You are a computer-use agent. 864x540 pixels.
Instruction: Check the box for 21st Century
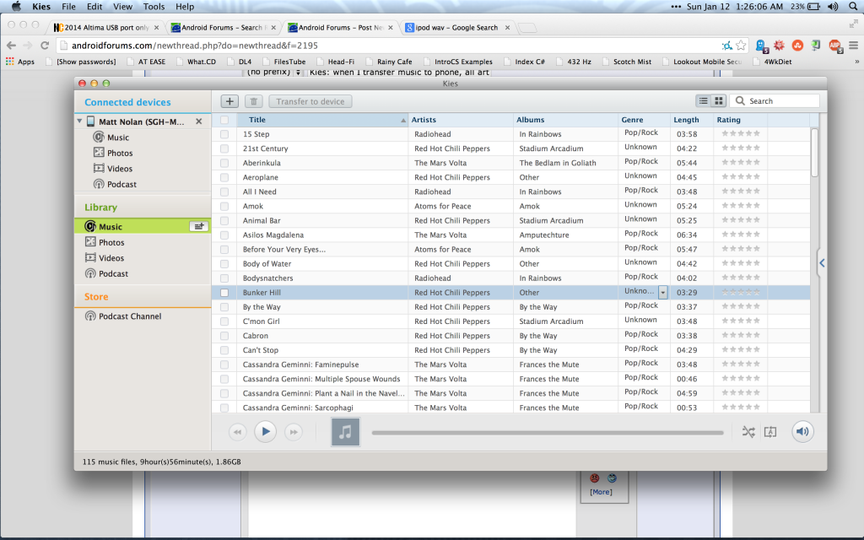click(x=224, y=148)
